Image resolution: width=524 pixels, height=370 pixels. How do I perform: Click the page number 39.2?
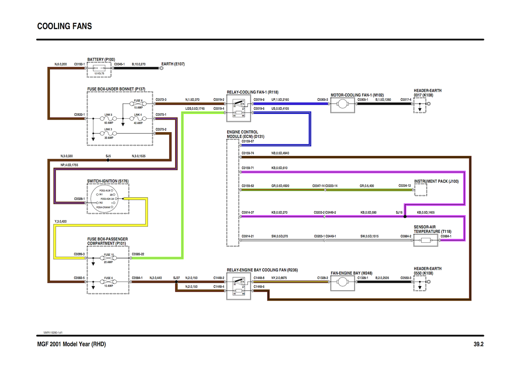pos(479,344)
